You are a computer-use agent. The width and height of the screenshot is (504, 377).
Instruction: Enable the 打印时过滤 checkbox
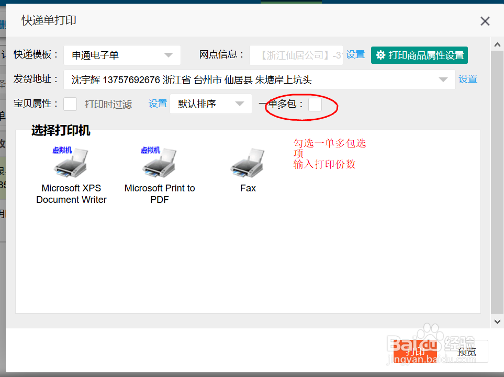point(70,104)
